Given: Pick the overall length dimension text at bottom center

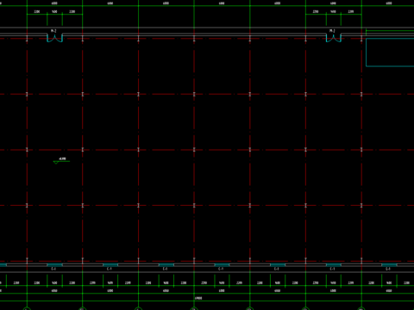Looking at the screenshot, I should (198, 298).
